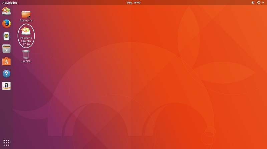Click the volume icon in top bar

[253, 3]
